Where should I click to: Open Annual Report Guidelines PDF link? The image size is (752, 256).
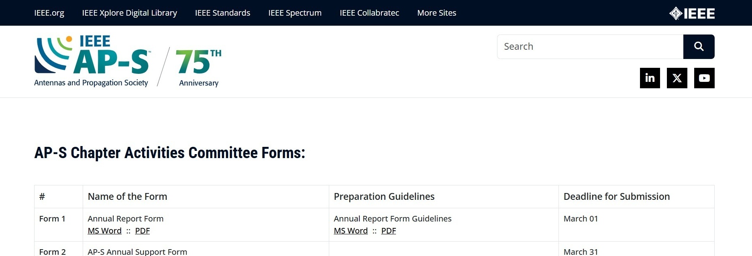[x=389, y=231]
